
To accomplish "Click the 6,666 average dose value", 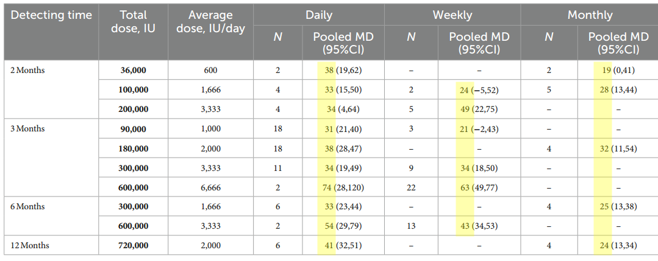I will [210, 187].
